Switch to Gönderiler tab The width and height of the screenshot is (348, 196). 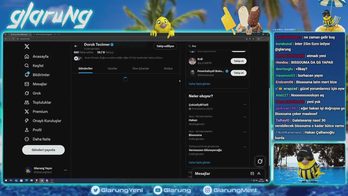(85, 68)
